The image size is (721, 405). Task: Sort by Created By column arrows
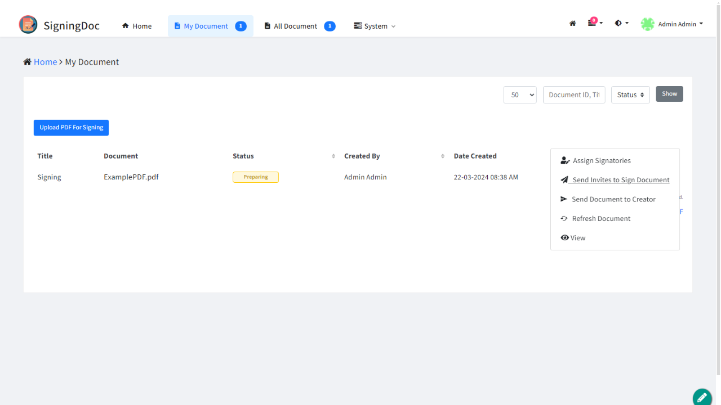point(442,156)
